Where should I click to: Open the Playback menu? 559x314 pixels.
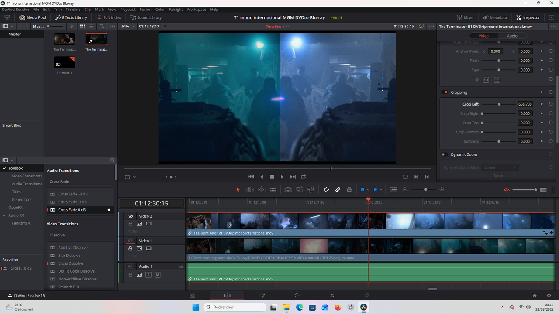click(x=128, y=9)
